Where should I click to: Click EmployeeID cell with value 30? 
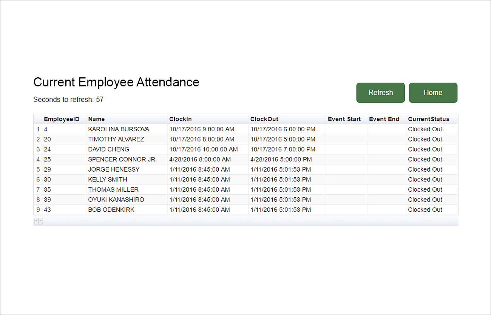point(64,180)
